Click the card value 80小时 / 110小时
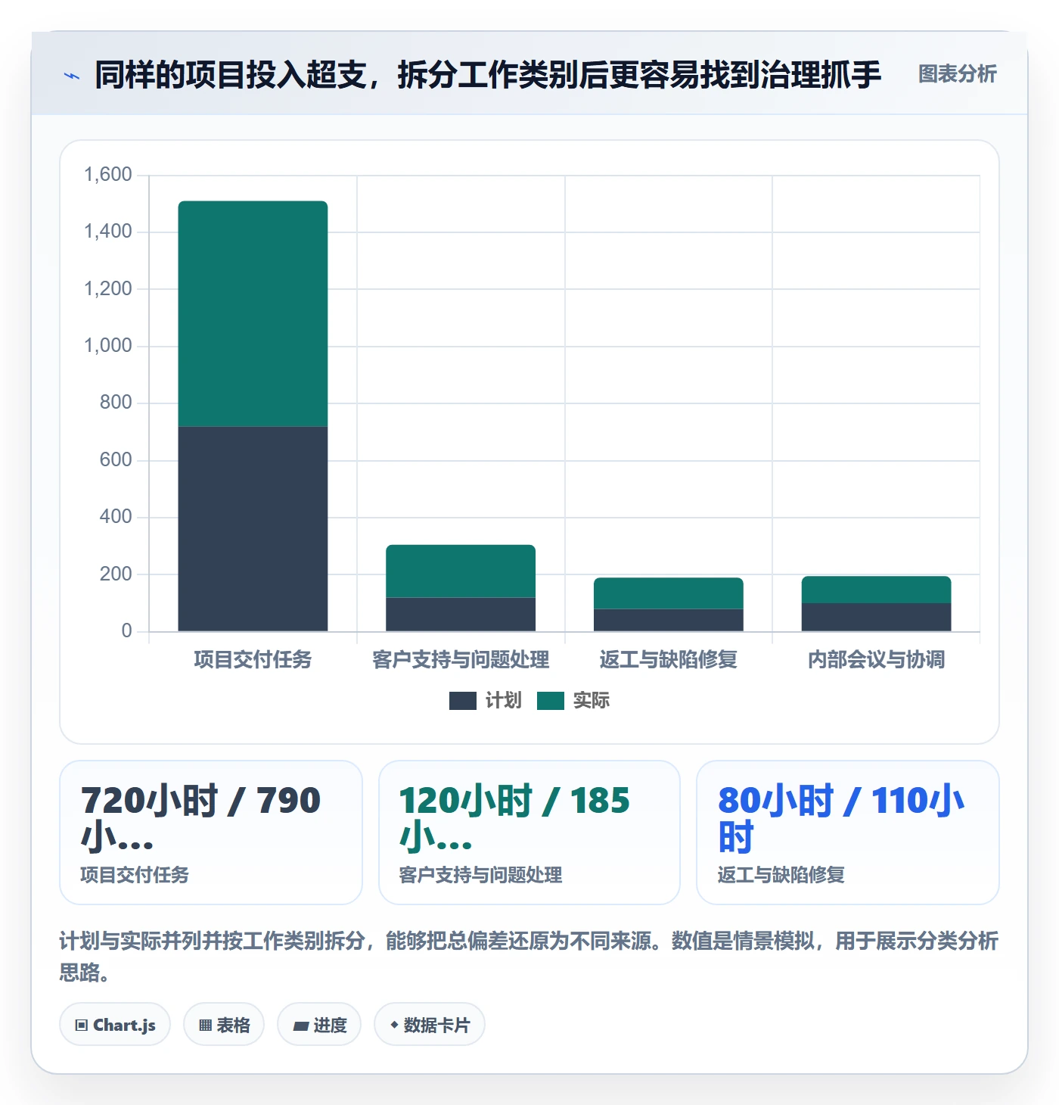This screenshot has height=1105, width=1059. (841, 818)
